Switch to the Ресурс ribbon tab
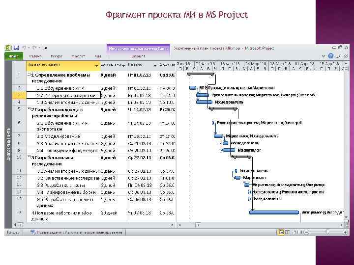The height and width of the screenshot is (265, 354). [x=57, y=56]
